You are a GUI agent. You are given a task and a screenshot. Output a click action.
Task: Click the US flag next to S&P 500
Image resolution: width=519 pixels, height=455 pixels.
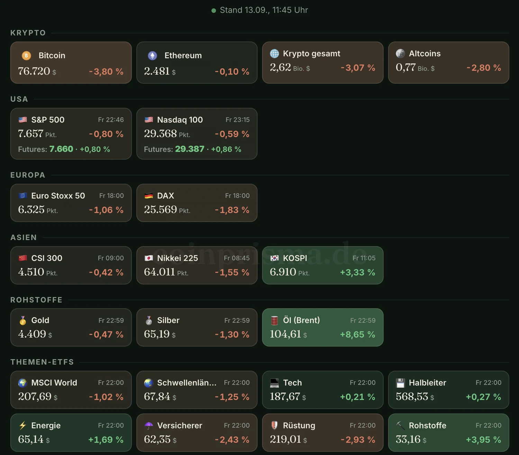(23, 120)
